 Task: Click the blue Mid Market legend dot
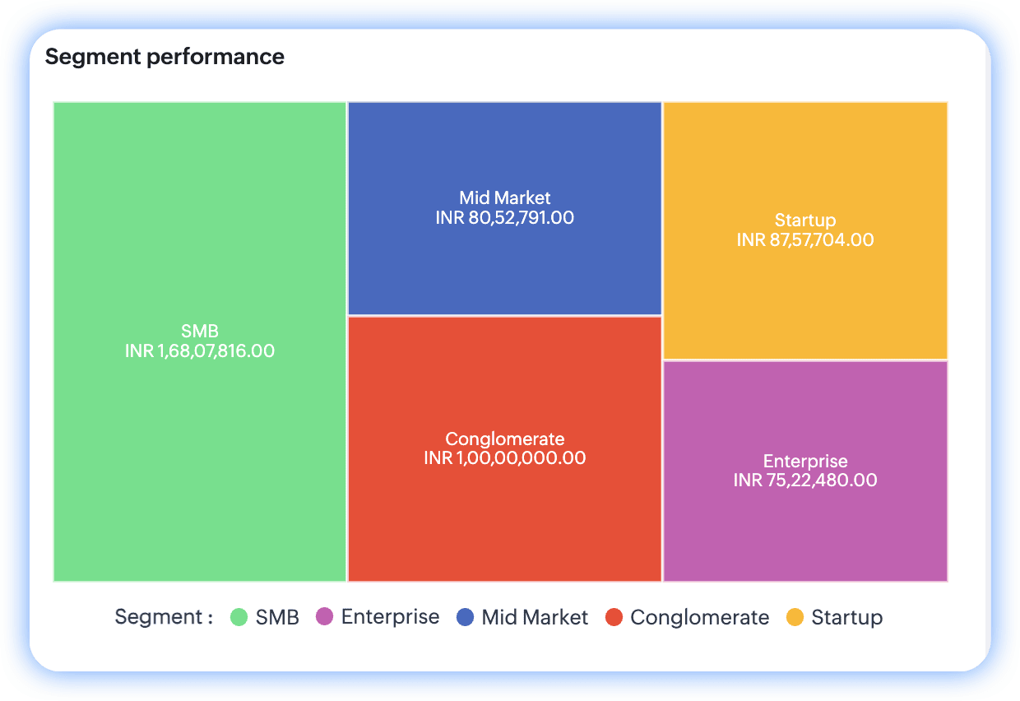(x=465, y=617)
